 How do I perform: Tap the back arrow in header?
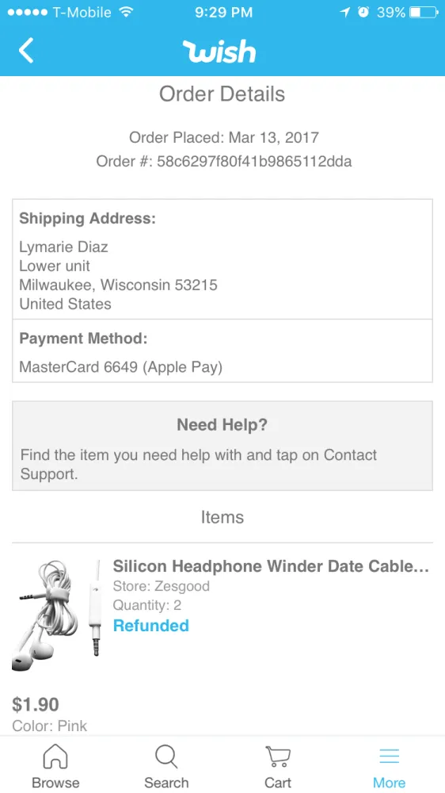(x=26, y=51)
